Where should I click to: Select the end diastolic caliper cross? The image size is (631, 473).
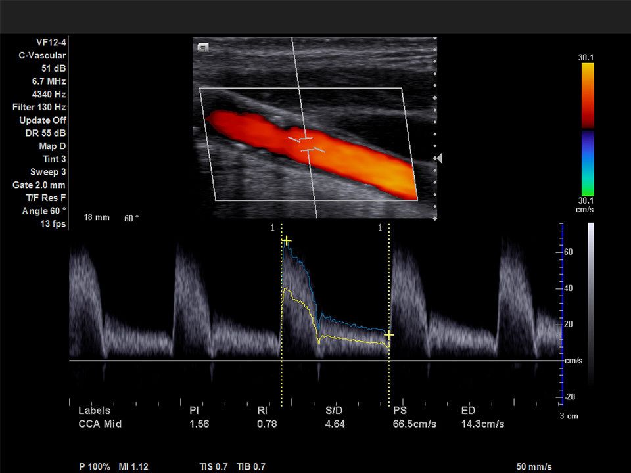(x=389, y=335)
